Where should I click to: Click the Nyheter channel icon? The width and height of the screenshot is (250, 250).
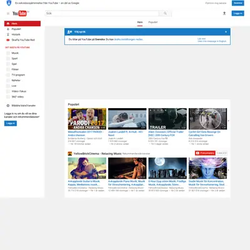(8, 81)
